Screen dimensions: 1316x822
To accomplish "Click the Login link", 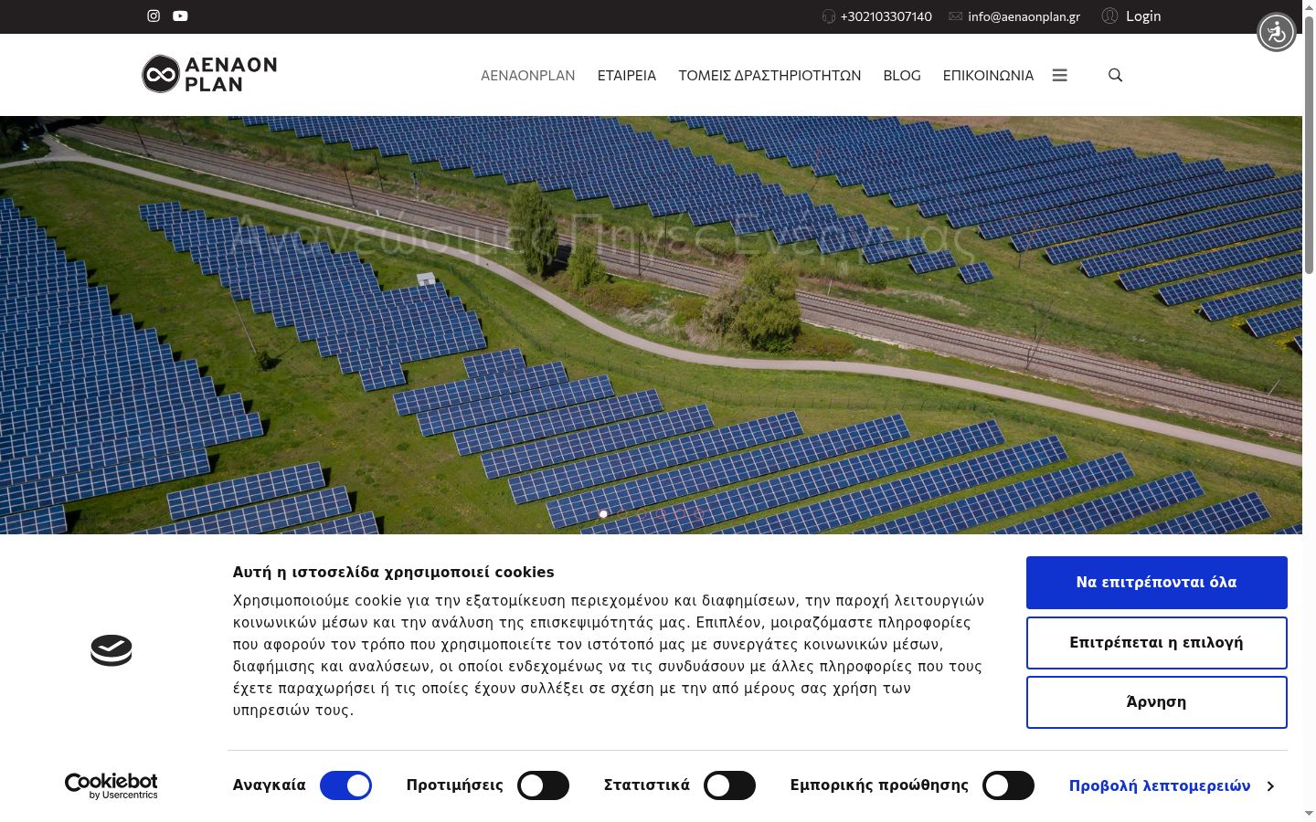I will coord(1143,16).
